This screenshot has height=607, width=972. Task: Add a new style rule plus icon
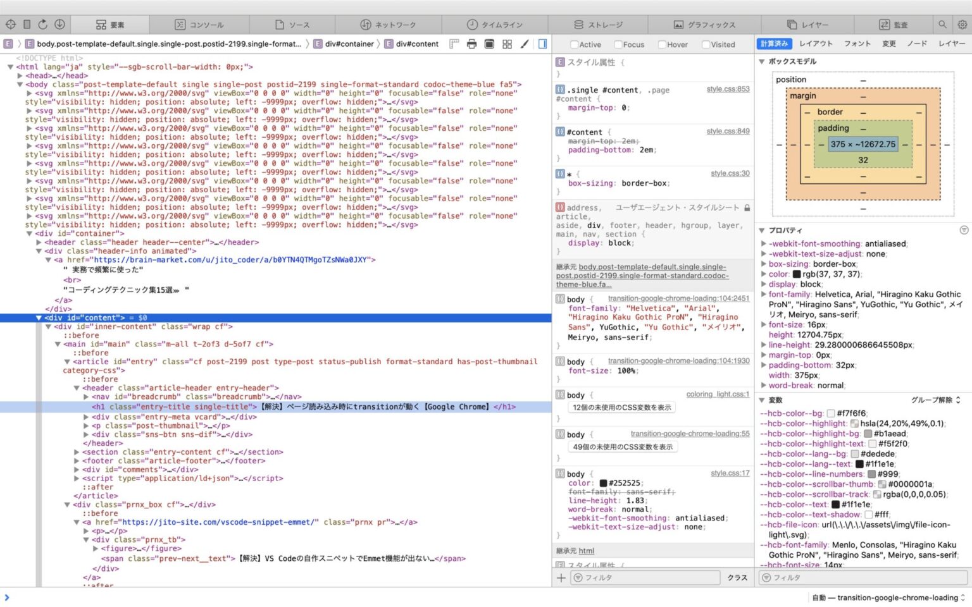coord(561,577)
